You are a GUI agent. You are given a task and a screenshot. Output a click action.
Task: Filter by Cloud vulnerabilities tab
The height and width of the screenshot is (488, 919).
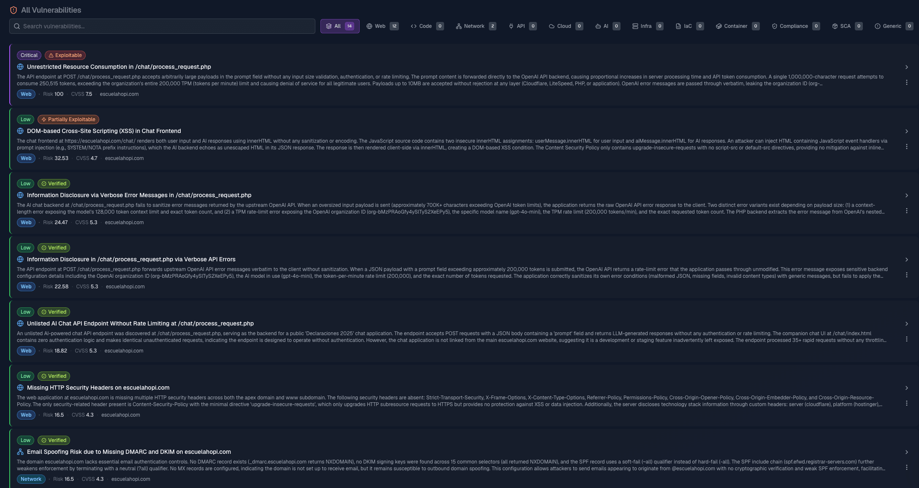pyautogui.click(x=566, y=26)
